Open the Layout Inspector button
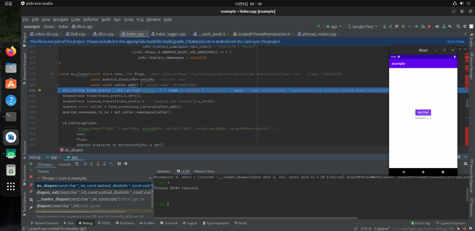 450,223
